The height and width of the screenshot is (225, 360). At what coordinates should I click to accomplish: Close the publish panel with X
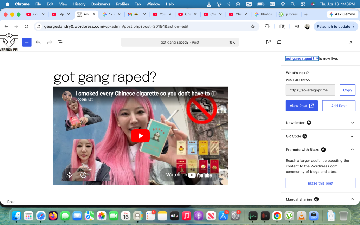[351, 42]
